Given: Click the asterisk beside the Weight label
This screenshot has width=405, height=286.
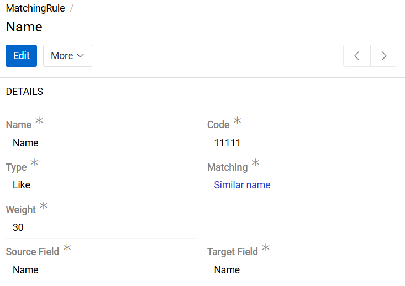Looking at the screenshot, I should coord(44,205).
